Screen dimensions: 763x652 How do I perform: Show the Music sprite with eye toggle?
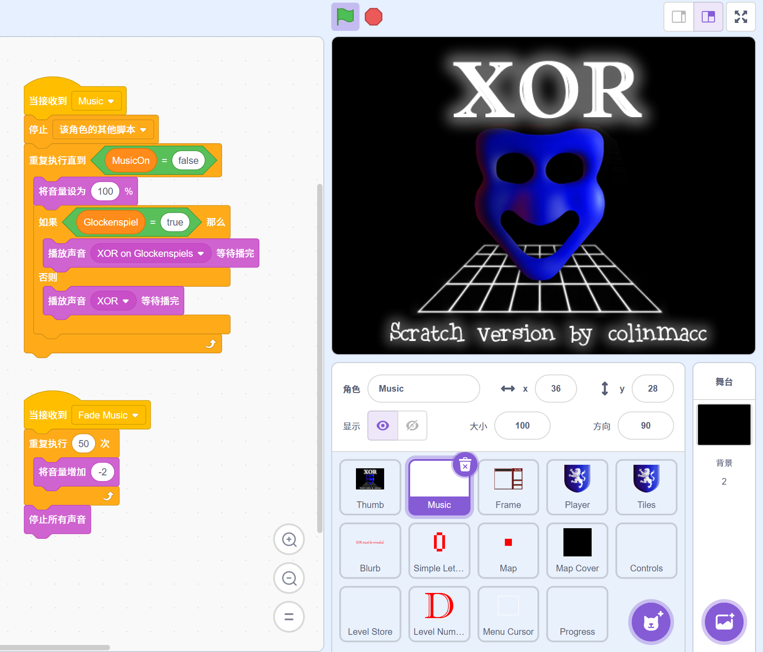click(382, 426)
